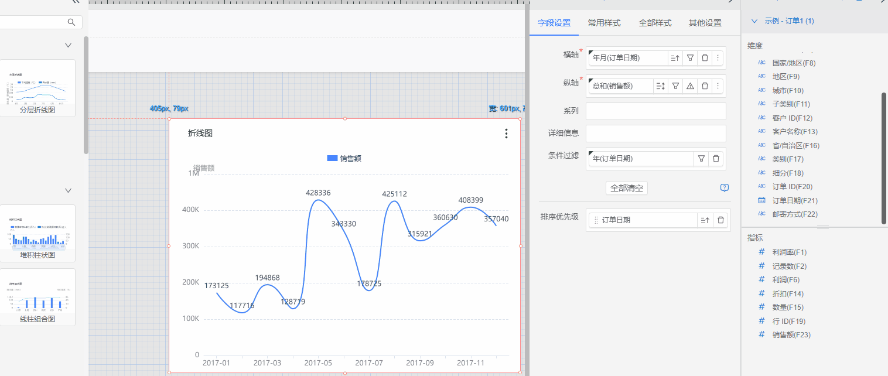The width and height of the screenshot is (888, 376).
Task: Delete the 横轴 年月(订单日期) field
Action: coord(705,58)
